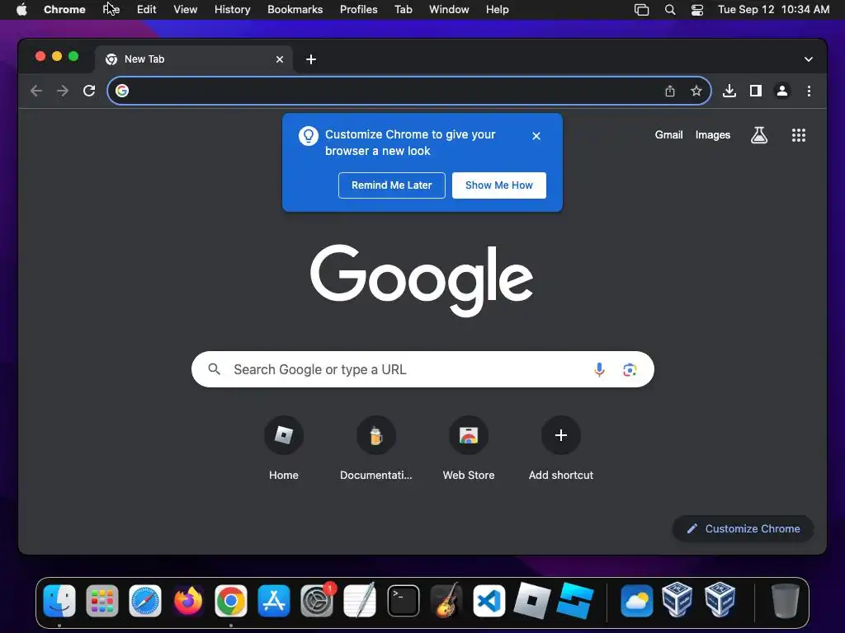The width and height of the screenshot is (845, 633).
Task: Open System Preferences from the Dock
Action: 317,601
